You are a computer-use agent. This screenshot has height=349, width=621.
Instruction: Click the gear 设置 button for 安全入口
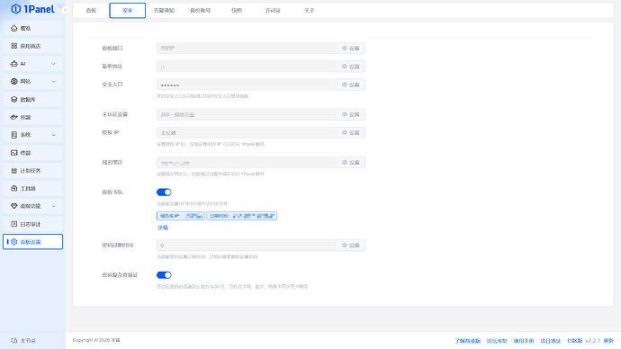tap(351, 85)
